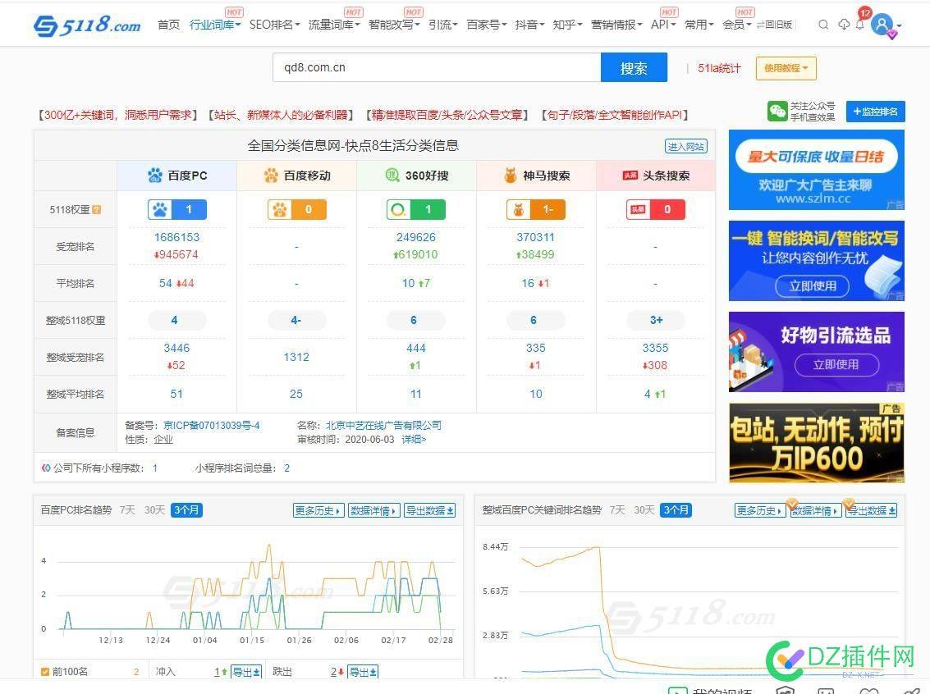Click the Shenma weight badge 1-
This screenshot has width=930, height=694.
(x=535, y=210)
